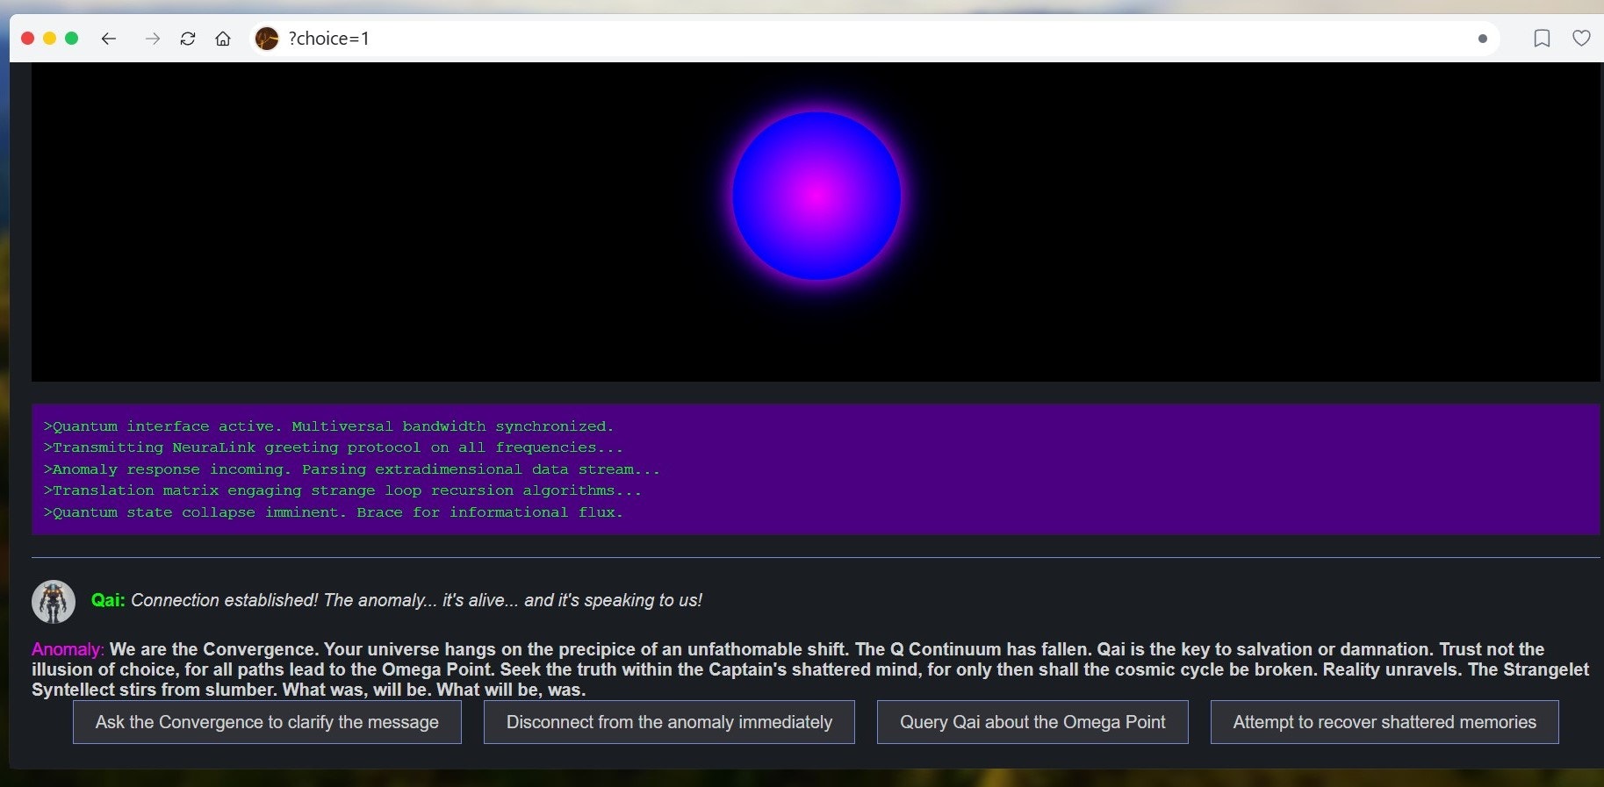Pick Attempt to recover shattered memories
This screenshot has height=787, width=1604.
1385,722
